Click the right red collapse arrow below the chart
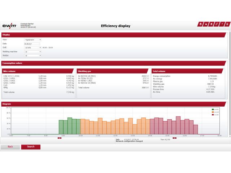 coord(174,138)
